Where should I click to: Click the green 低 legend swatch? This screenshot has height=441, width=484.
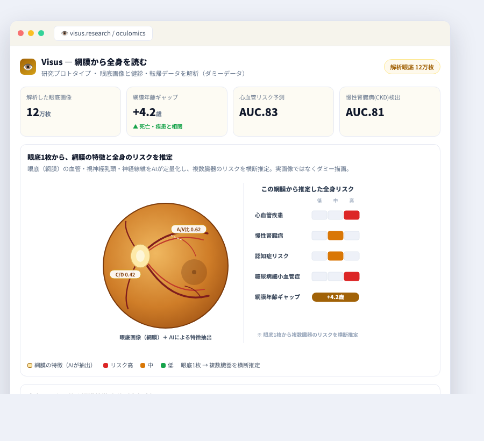pos(163,365)
